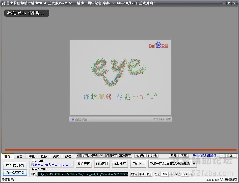Visit 辅助官网 official site button

click(x=102, y=164)
